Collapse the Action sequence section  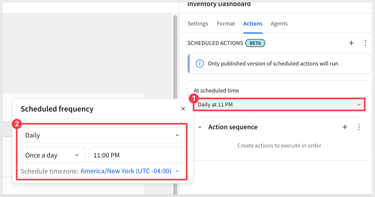200,127
